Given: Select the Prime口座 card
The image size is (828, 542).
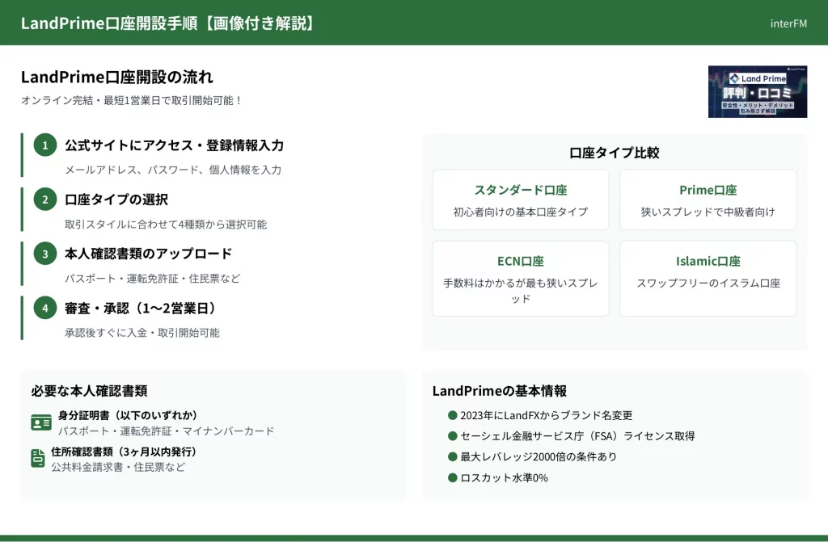Looking at the screenshot, I should (708, 200).
